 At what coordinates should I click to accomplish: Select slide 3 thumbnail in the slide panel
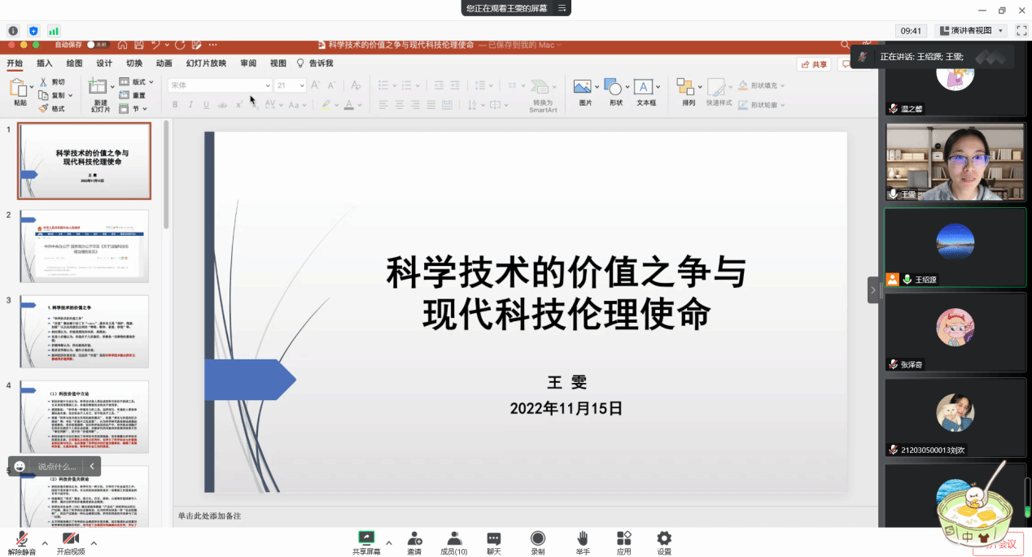click(85, 331)
